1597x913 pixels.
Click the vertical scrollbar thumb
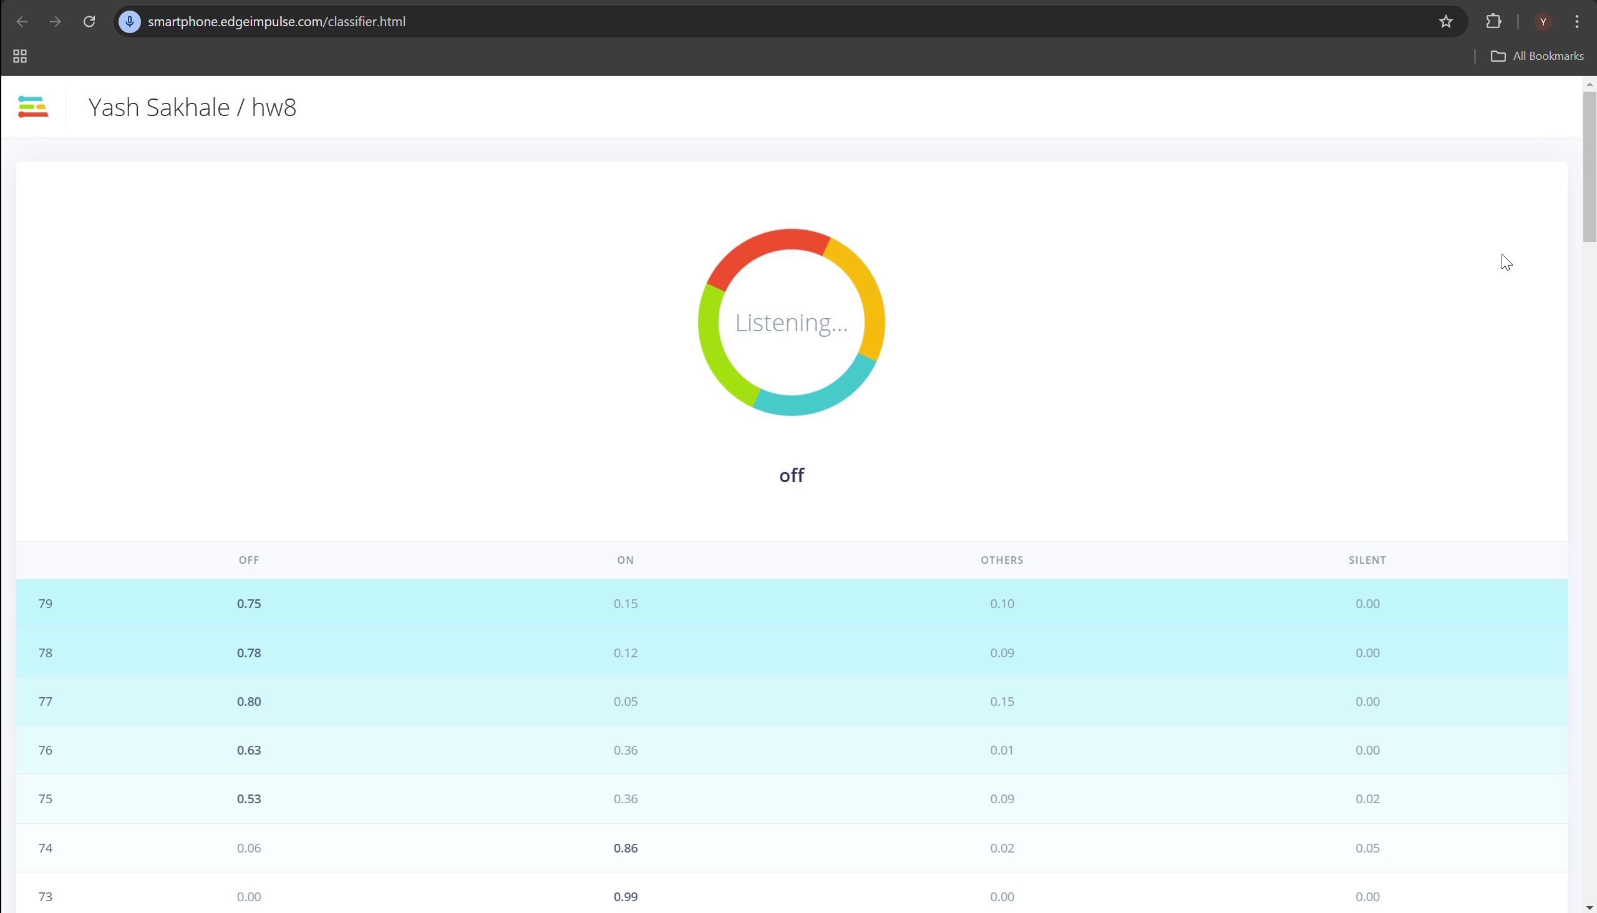[x=1589, y=166]
